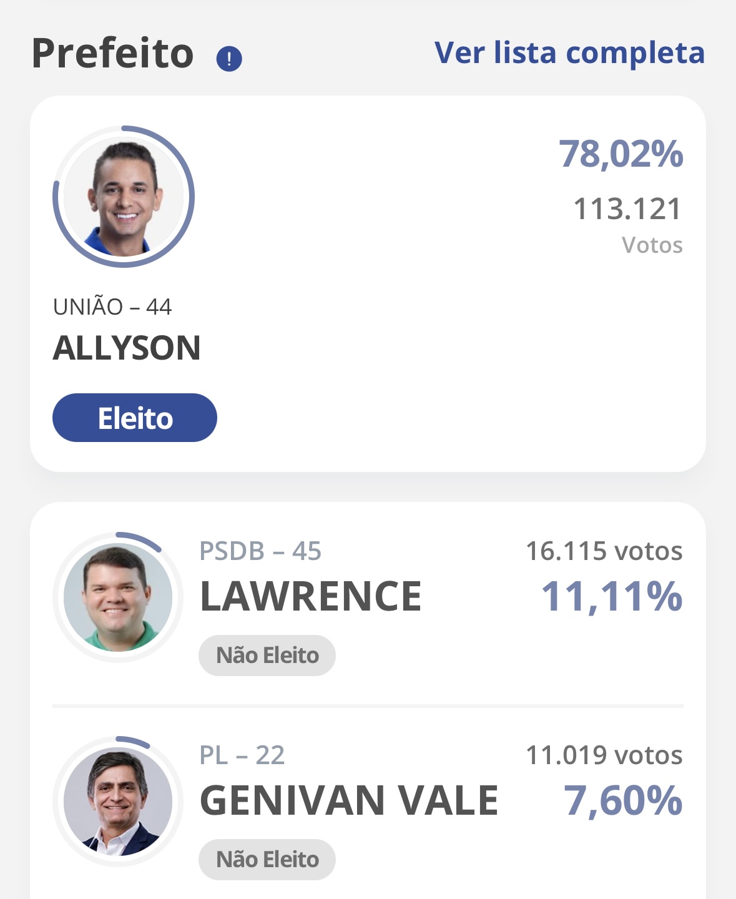Click Não Eleito badge under Lawrence
736x899 pixels.
(x=267, y=656)
